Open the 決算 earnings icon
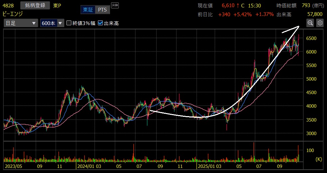 [x=115, y=6]
